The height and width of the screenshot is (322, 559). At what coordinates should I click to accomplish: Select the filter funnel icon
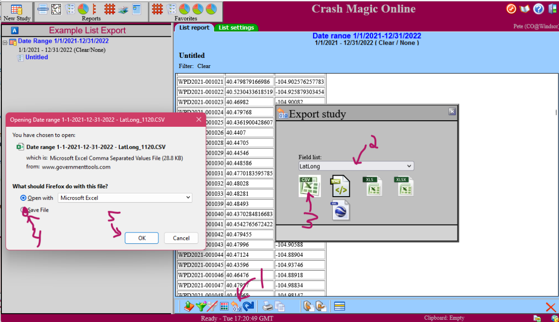pos(201,306)
